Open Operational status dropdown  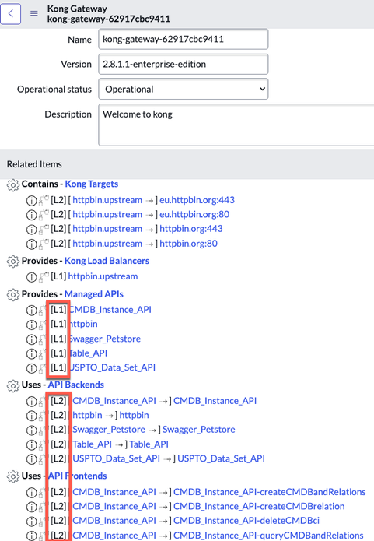183,89
